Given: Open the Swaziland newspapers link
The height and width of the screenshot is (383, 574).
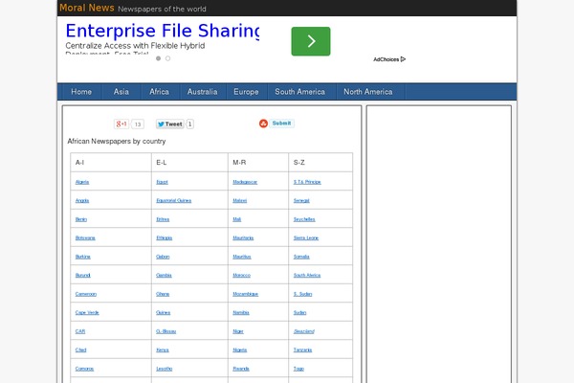Looking at the screenshot, I should coord(303,331).
